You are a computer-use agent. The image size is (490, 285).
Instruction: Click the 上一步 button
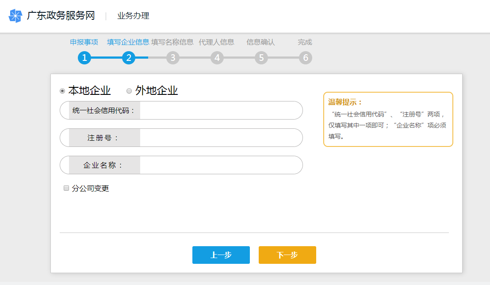pyautogui.click(x=221, y=255)
